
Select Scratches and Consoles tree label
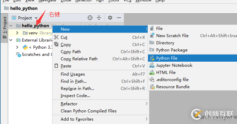point(37,55)
